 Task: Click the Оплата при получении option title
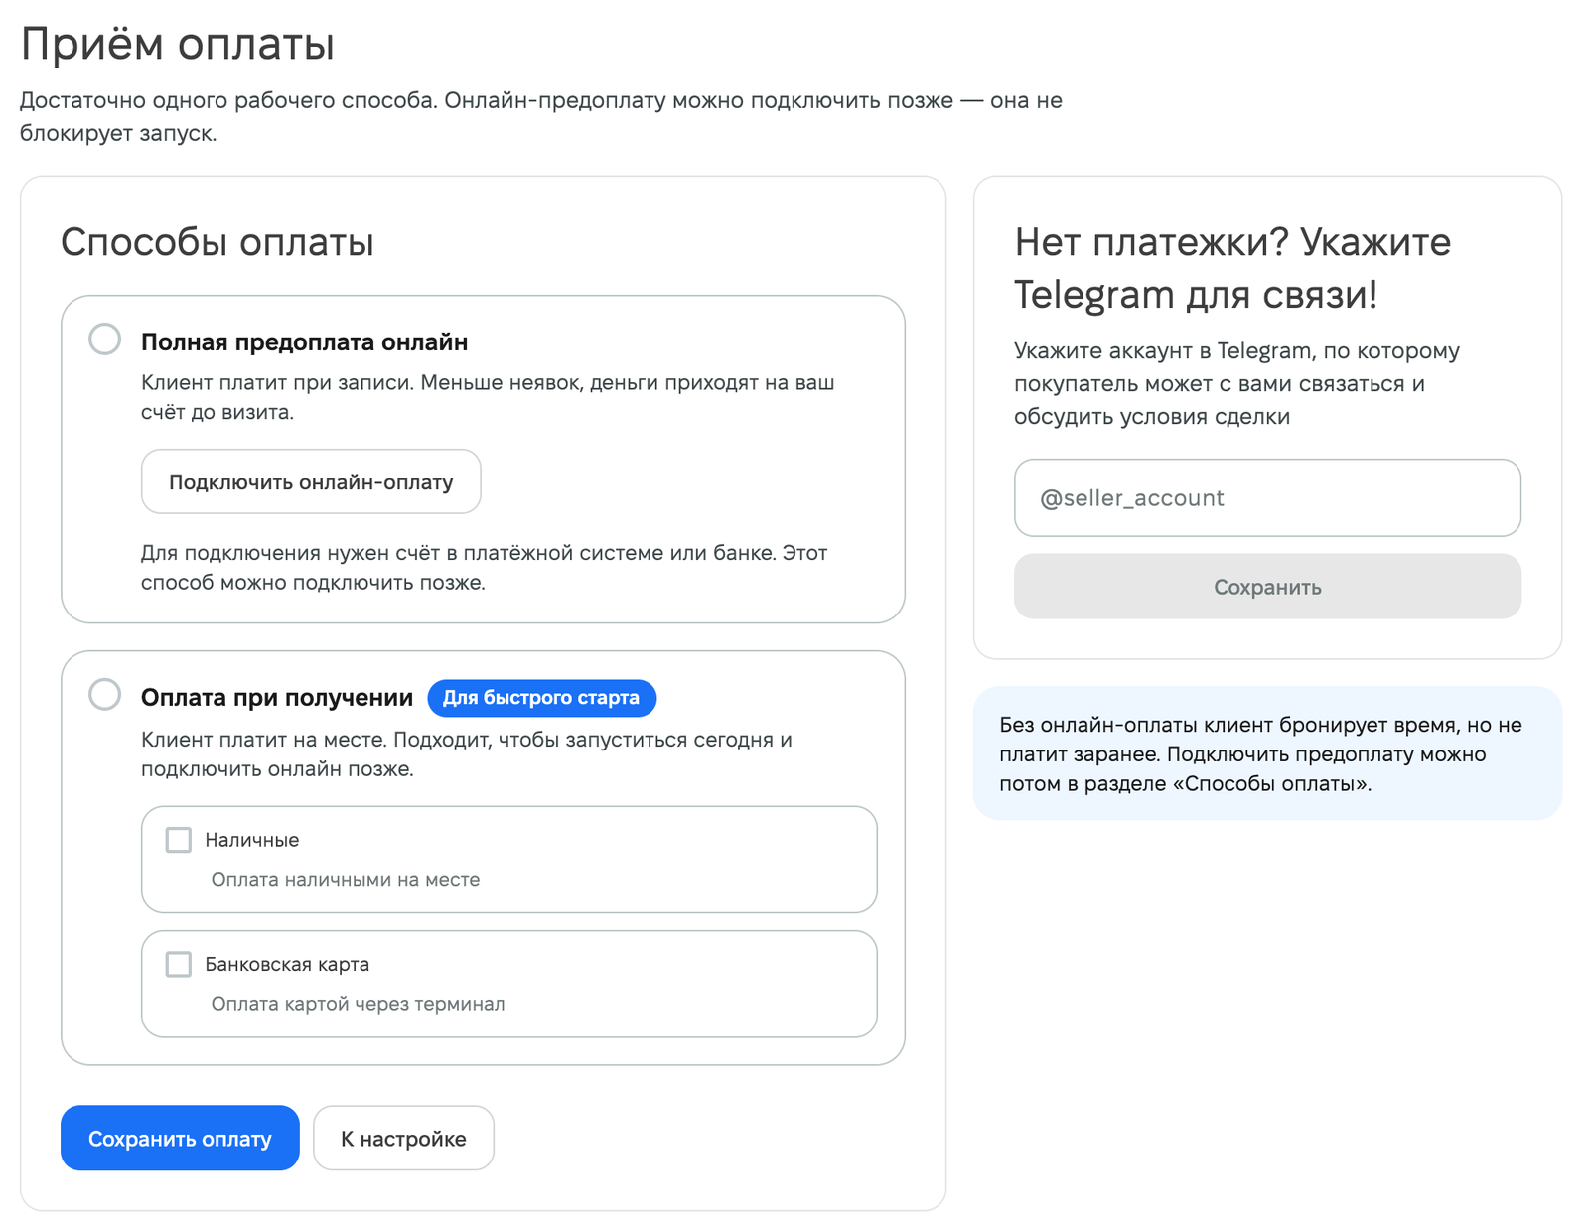[x=277, y=698]
